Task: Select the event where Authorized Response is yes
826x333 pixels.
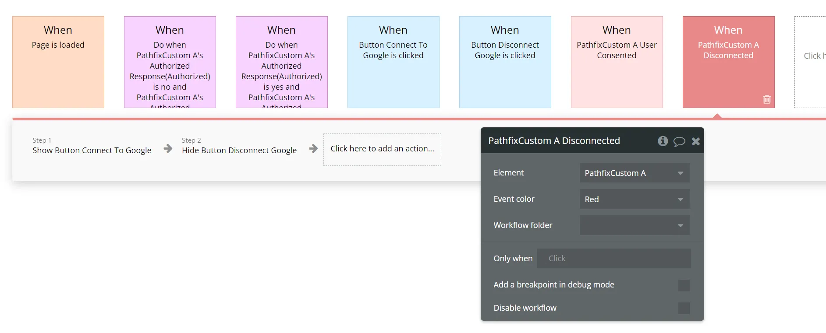Action: click(x=282, y=62)
